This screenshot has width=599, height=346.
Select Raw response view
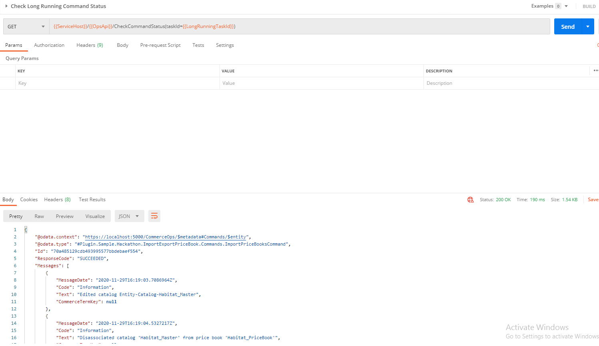click(39, 216)
